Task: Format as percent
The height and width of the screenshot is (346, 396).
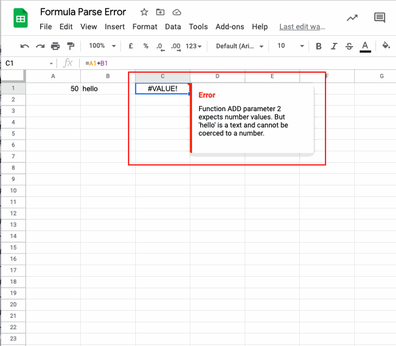Action: [x=146, y=46]
